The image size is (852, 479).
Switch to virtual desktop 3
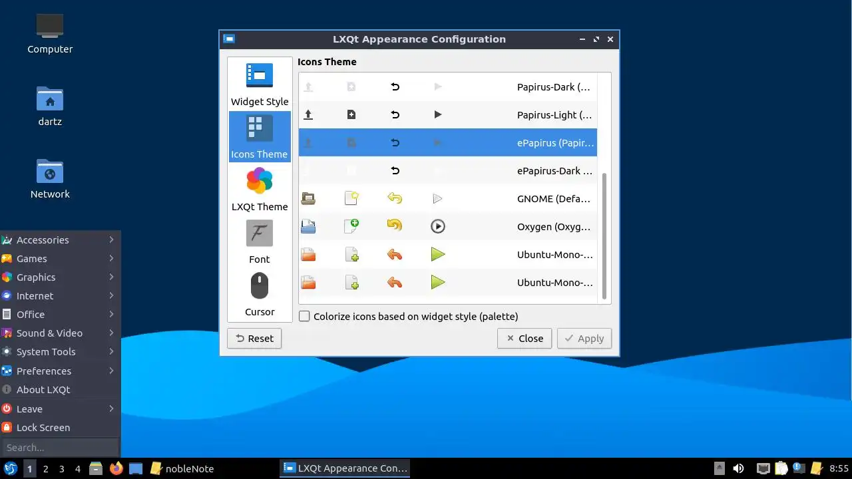61,468
